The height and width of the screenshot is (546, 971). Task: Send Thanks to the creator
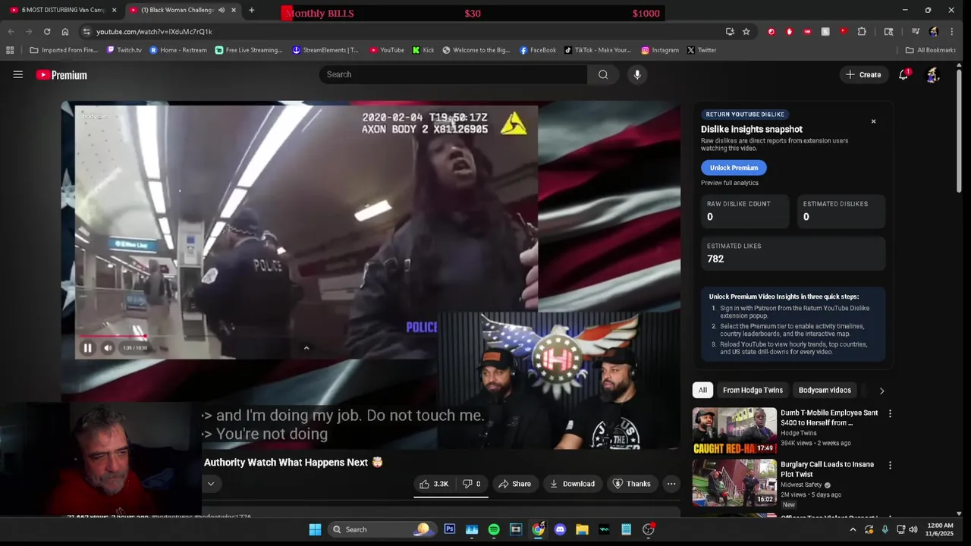coord(631,484)
